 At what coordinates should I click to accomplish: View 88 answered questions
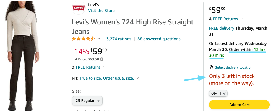(159, 39)
